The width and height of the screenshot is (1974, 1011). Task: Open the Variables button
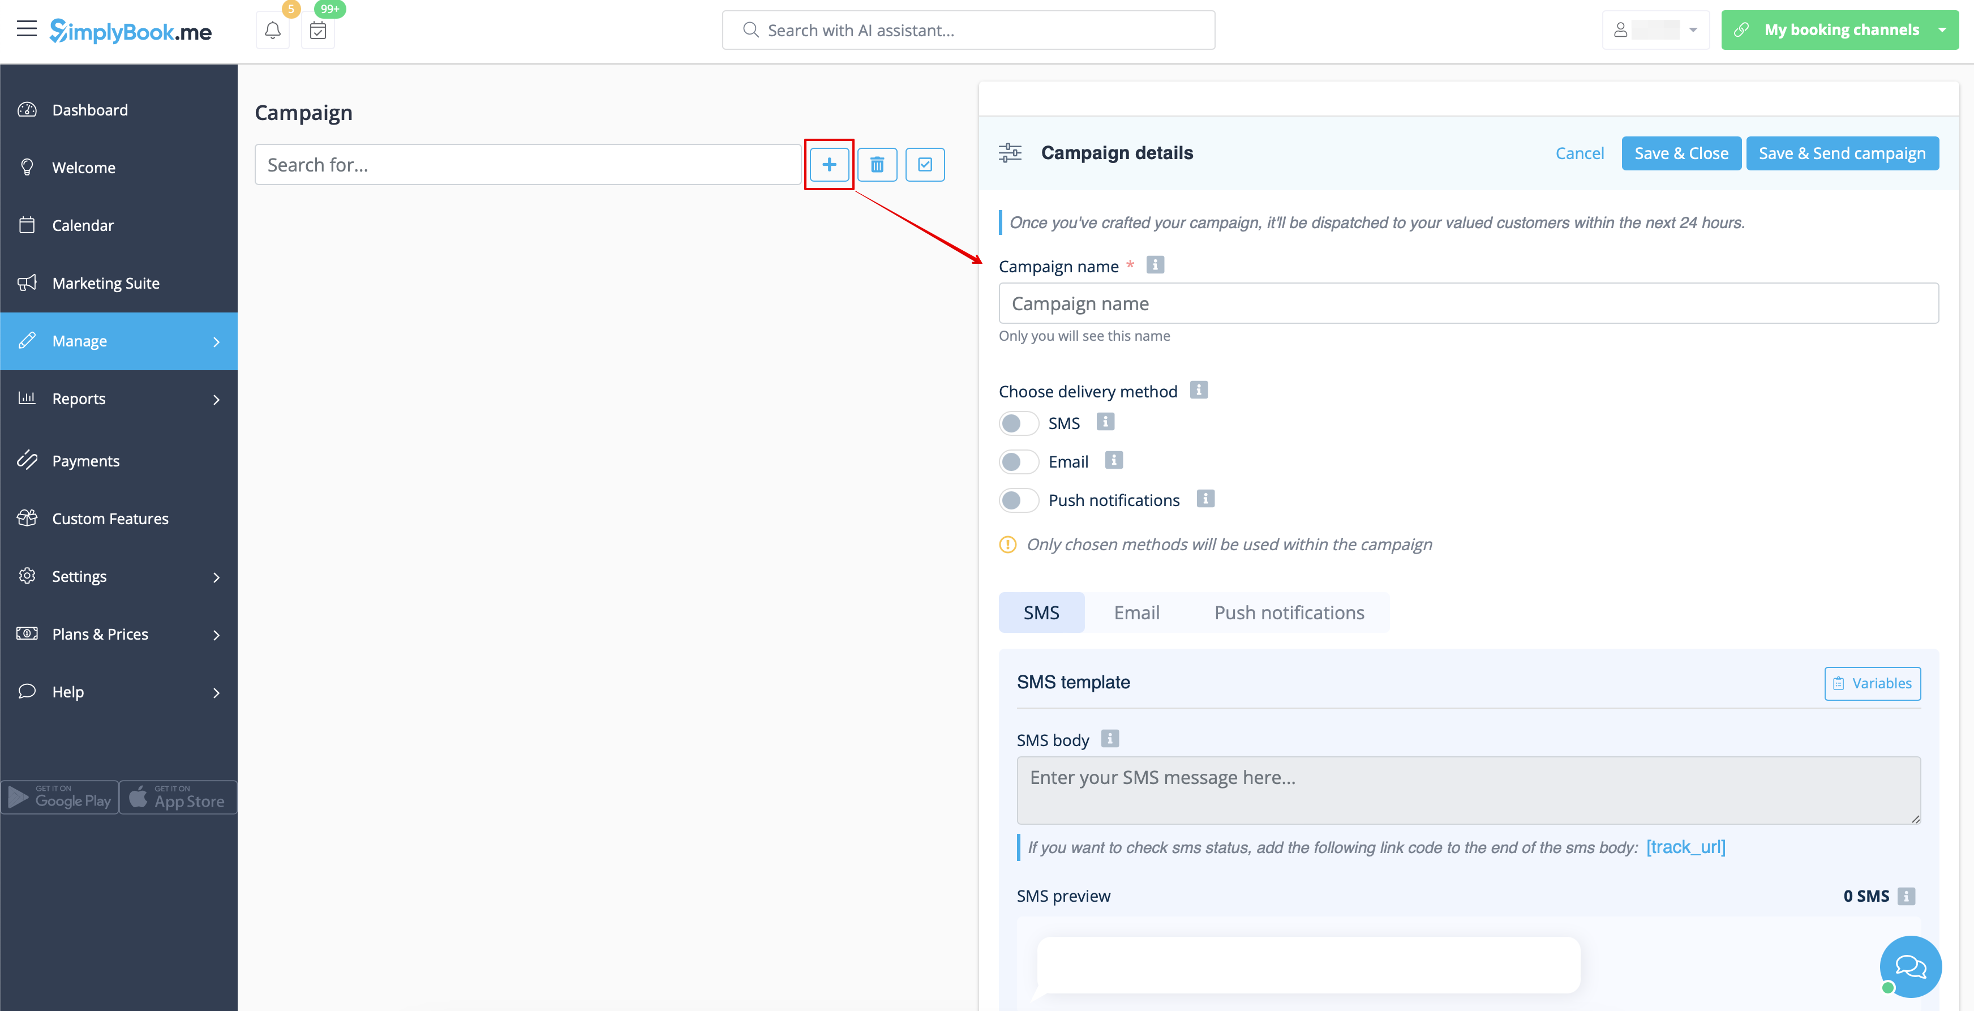pos(1872,683)
